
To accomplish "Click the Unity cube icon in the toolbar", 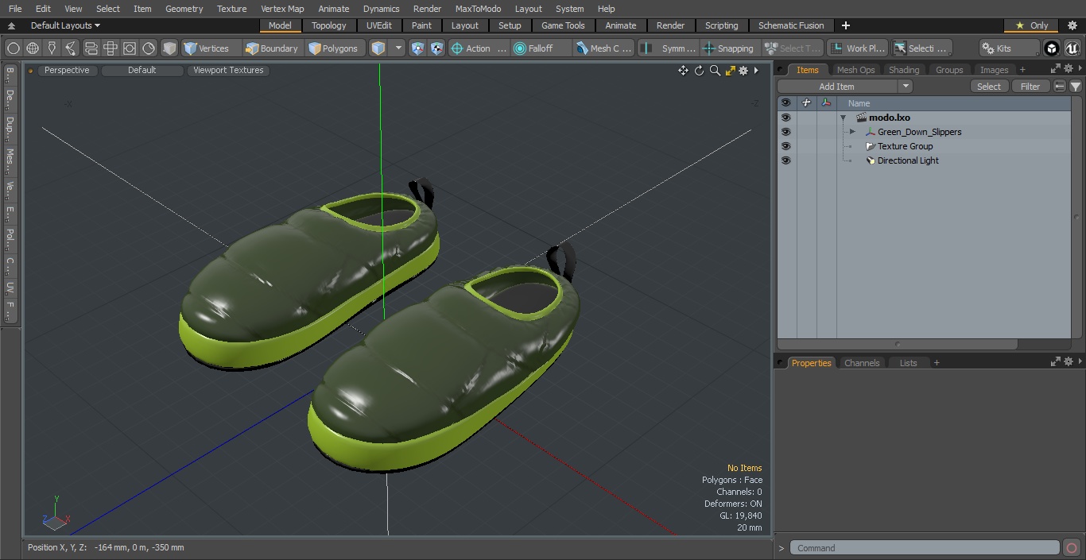I will click(1052, 48).
